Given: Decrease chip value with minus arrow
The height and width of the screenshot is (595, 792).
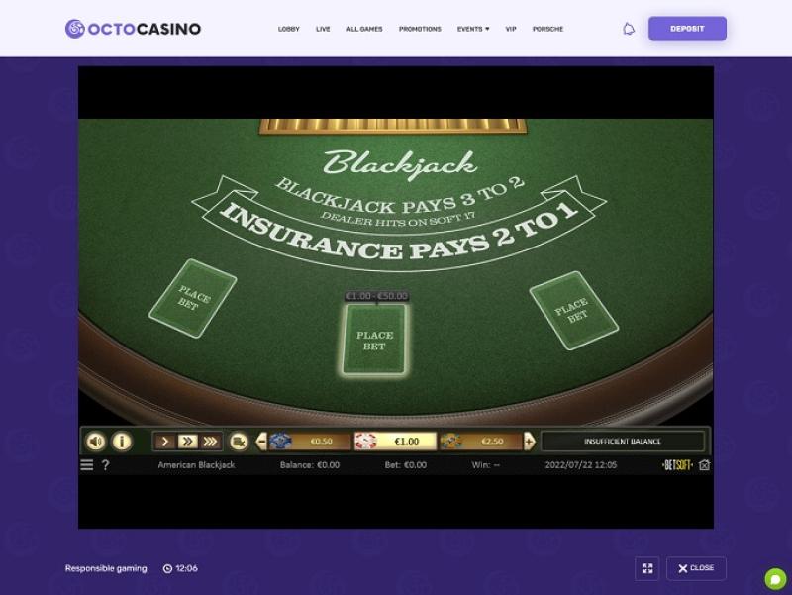Looking at the screenshot, I should [261, 441].
